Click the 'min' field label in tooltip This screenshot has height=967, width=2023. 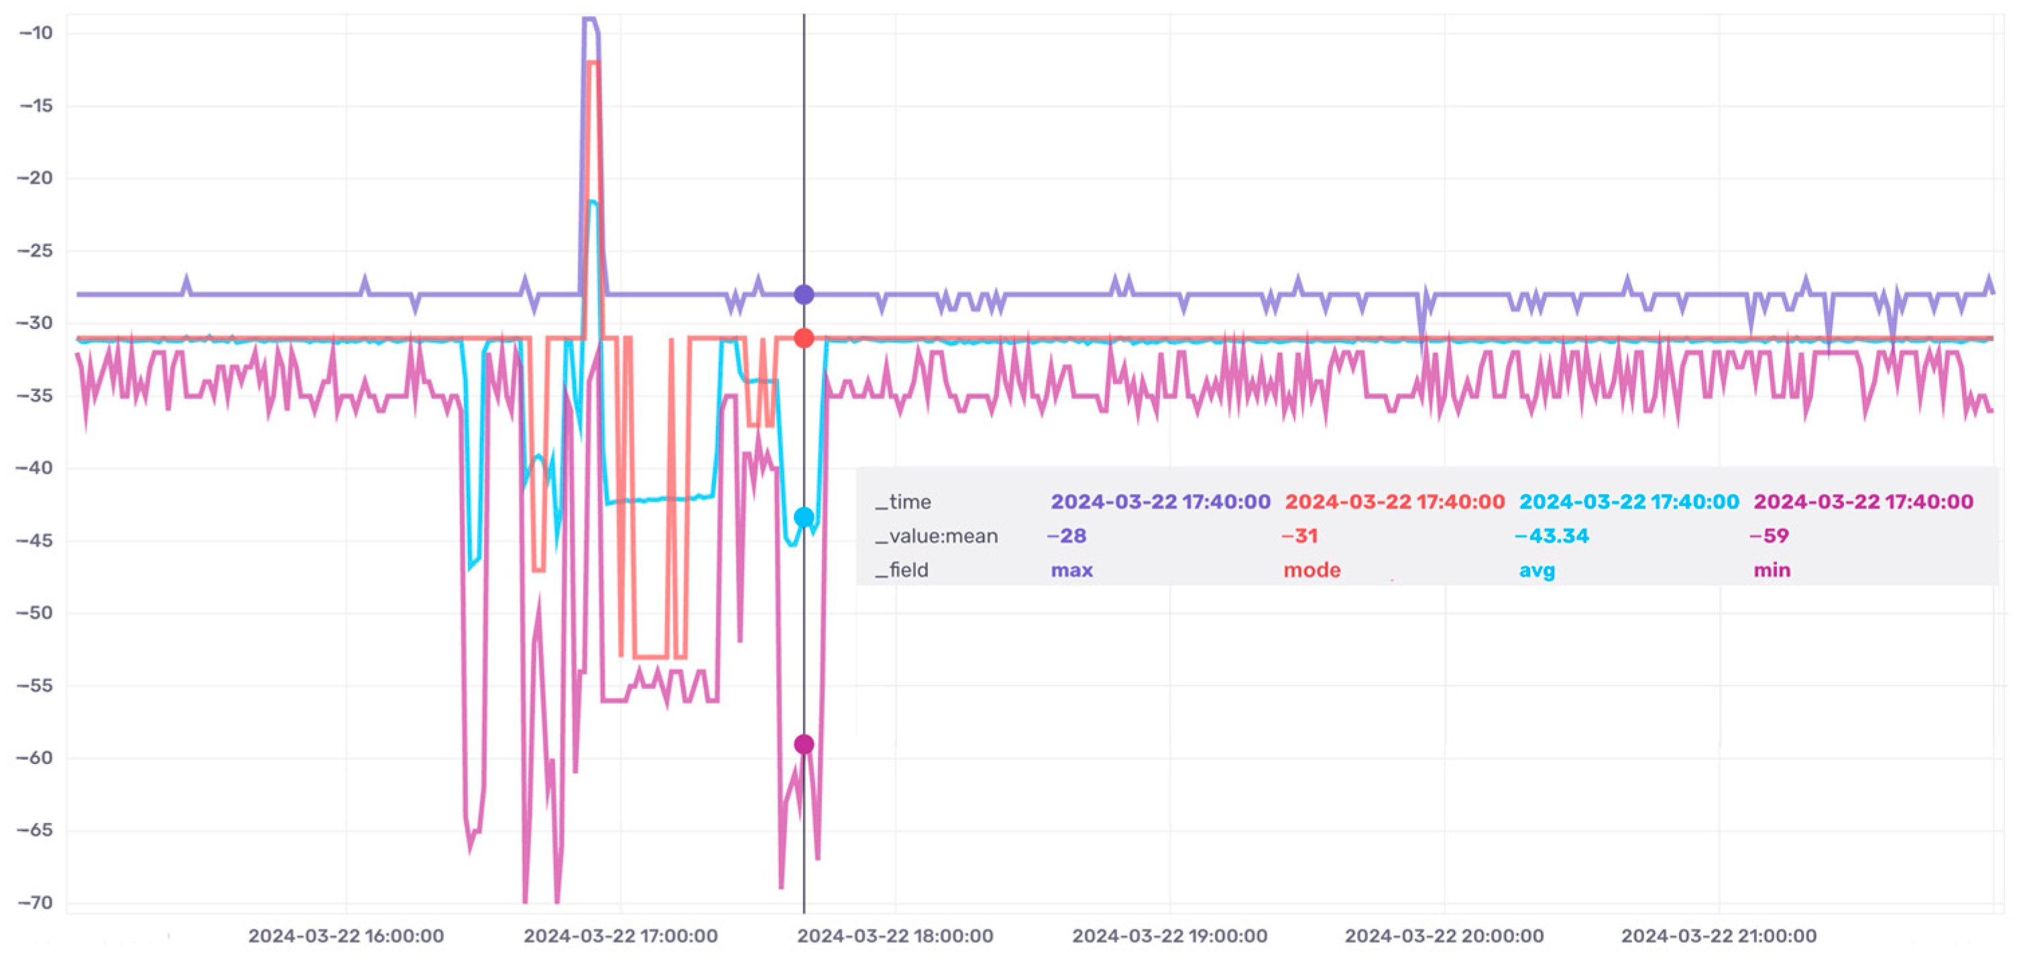tap(1772, 571)
